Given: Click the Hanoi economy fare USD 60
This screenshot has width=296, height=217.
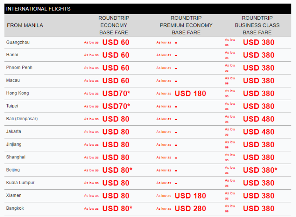Looking at the screenshot, I should [116, 55].
